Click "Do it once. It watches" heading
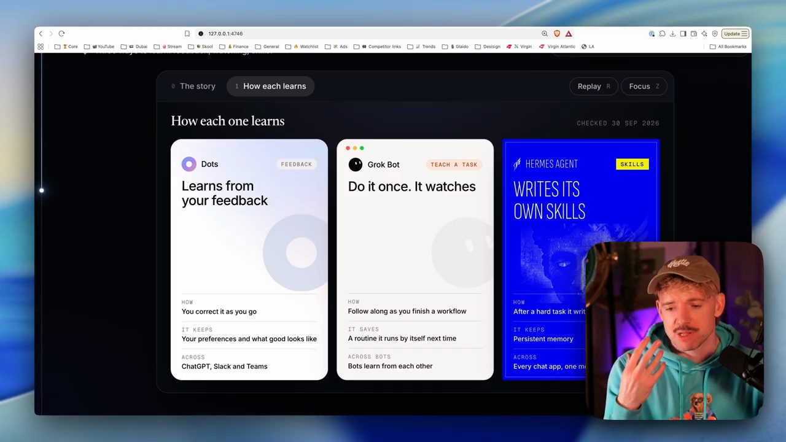This screenshot has width=786, height=442. pos(412,187)
